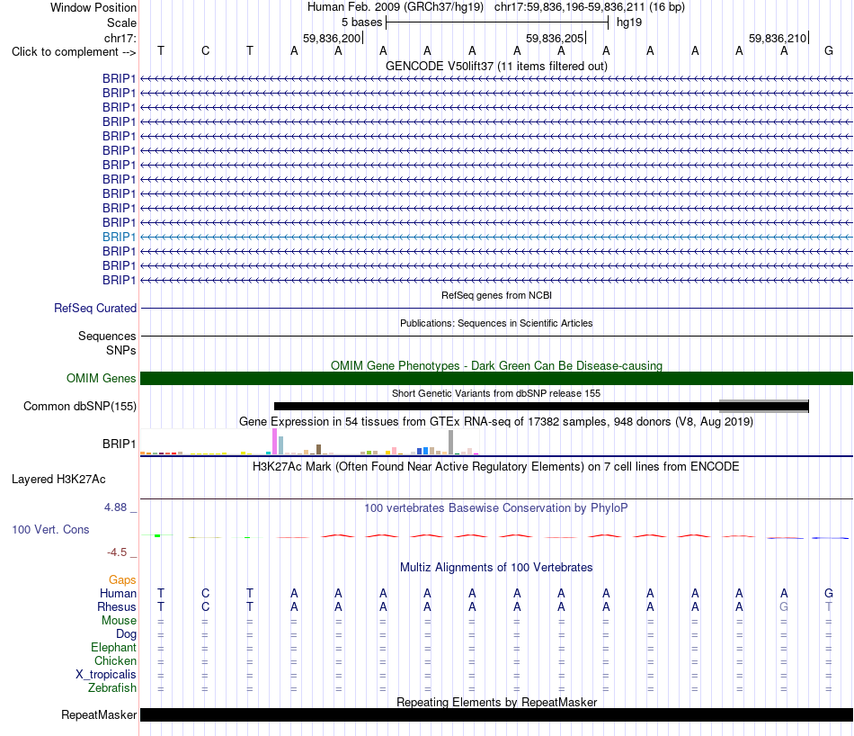Click the '-4.5' PhyloP lower value
The image size is (854, 736).
117,552
